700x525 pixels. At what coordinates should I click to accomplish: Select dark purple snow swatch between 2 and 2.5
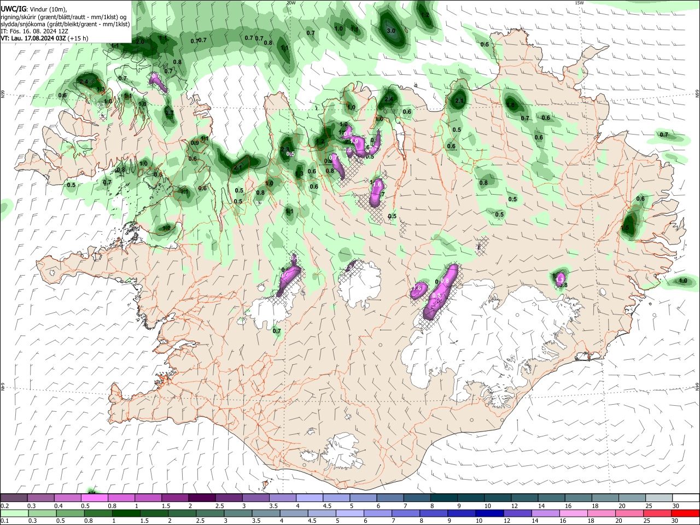click(201, 498)
